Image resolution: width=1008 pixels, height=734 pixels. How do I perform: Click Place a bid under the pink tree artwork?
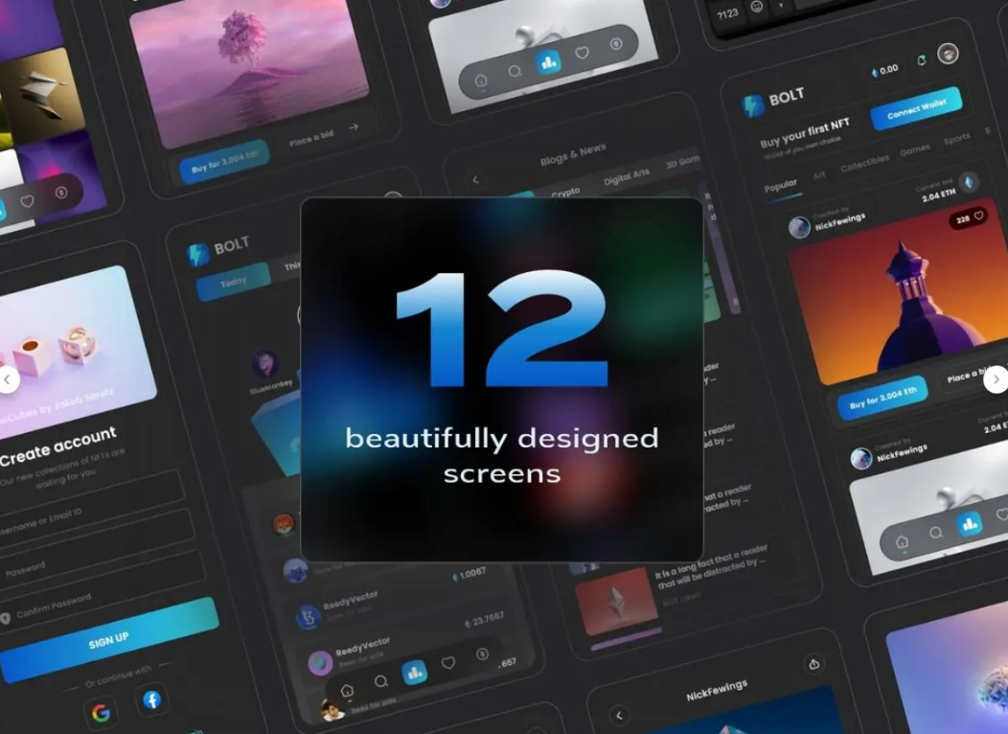point(311,138)
